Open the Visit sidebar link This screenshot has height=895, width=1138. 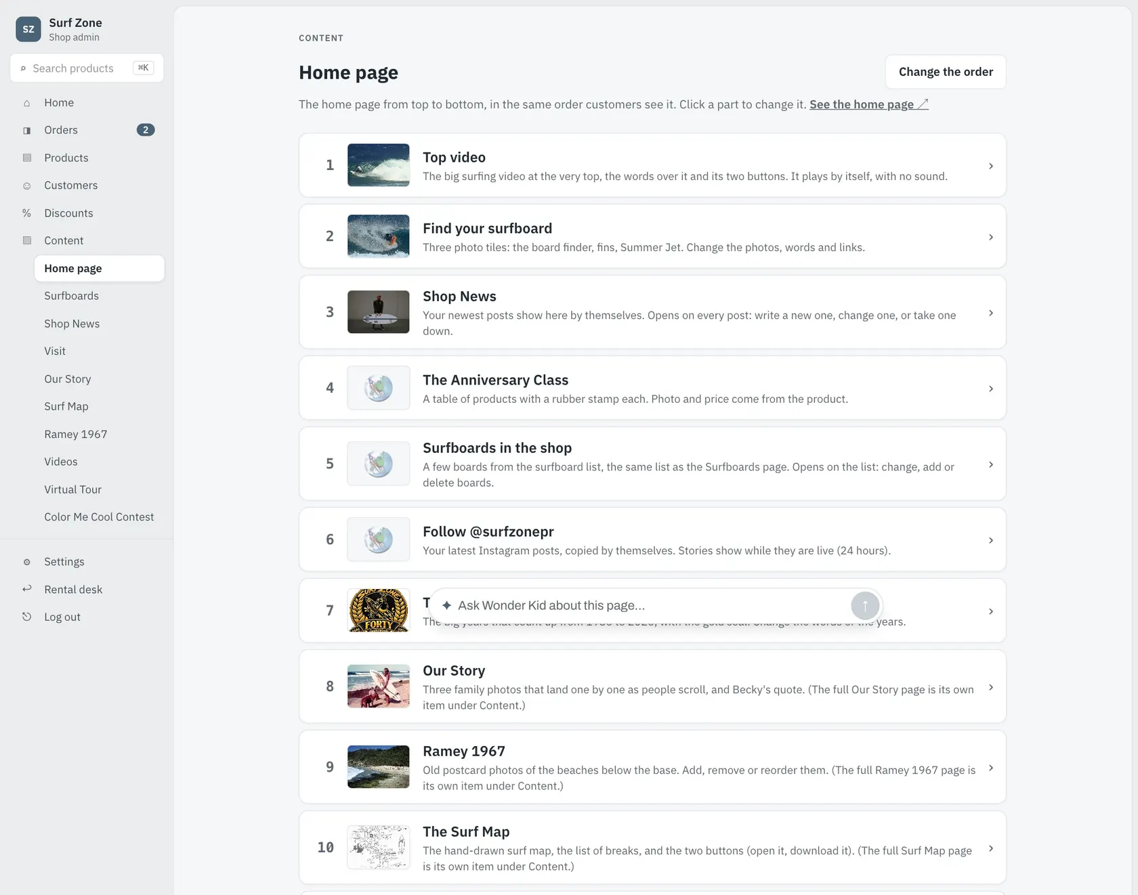tap(99, 351)
